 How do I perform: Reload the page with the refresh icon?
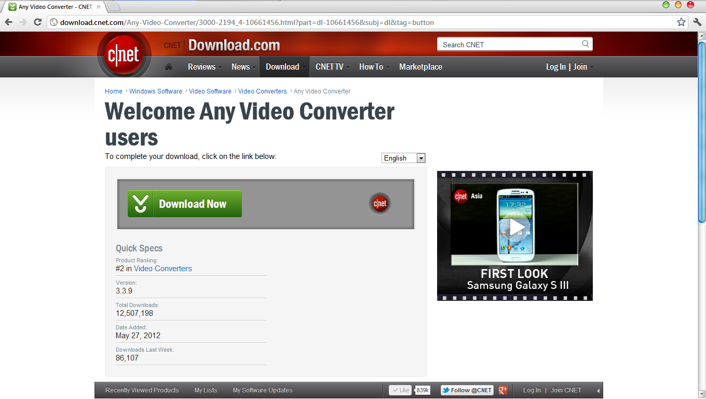click(37, 22)
